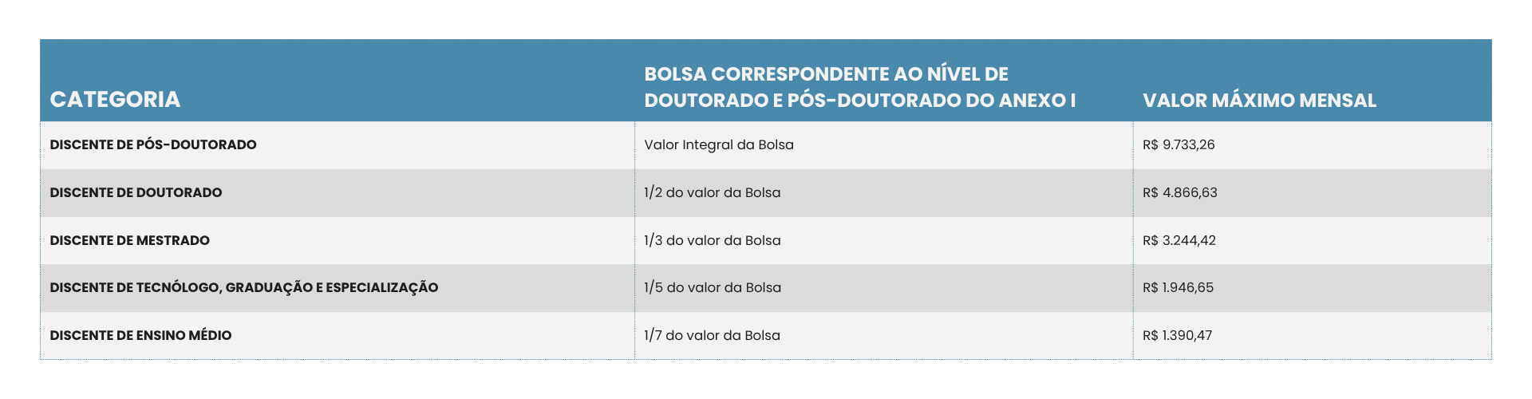This screenshot has height=399, width=1532.
Task: Click the CATEGORIA column header
Action: (x=115, y=100)
